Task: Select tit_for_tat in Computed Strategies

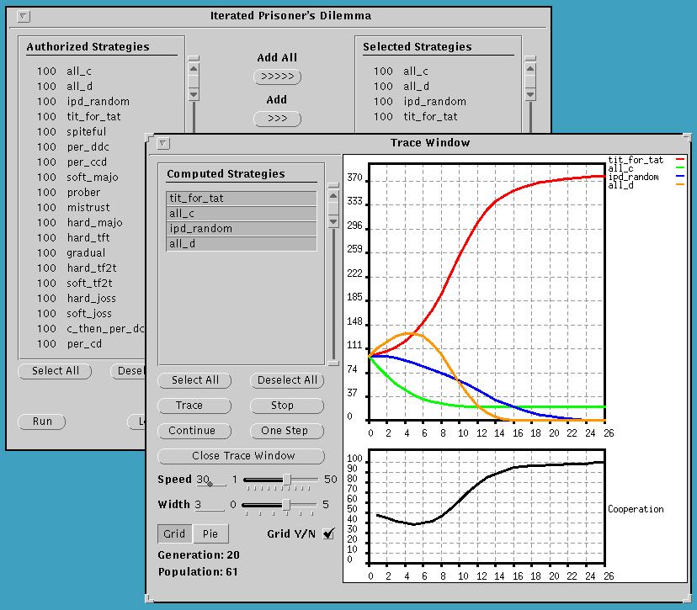Action: (x=242, y=199)
